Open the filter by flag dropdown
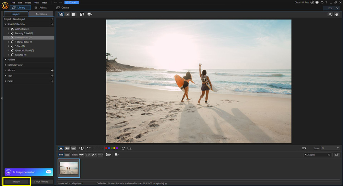 [82, 155]
